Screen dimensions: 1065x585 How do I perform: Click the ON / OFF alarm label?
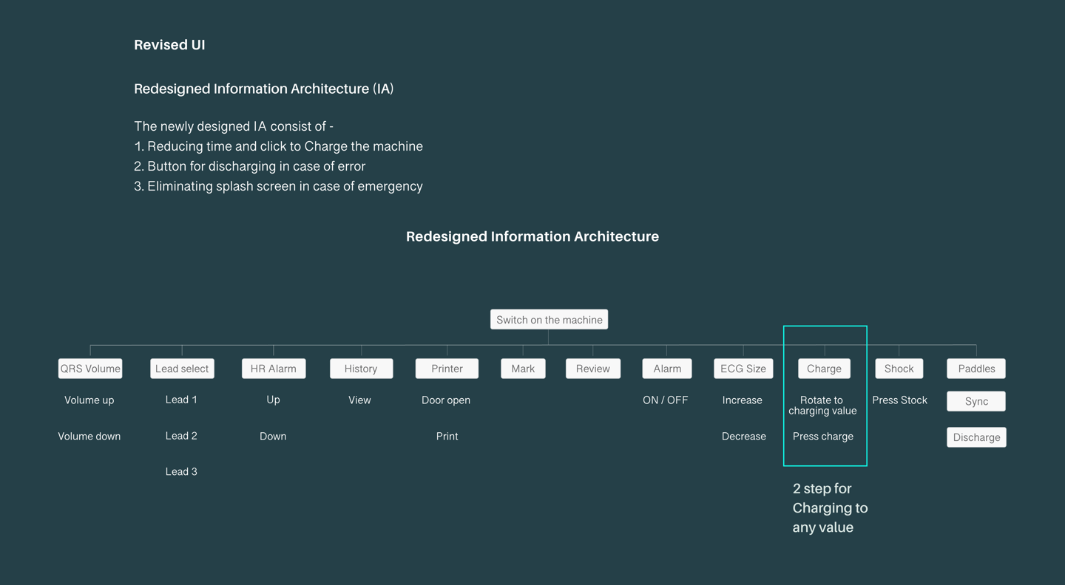(x=665, y=400)
